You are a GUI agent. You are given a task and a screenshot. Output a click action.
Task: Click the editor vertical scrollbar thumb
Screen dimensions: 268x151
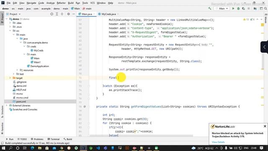click(x=263, y=62)
